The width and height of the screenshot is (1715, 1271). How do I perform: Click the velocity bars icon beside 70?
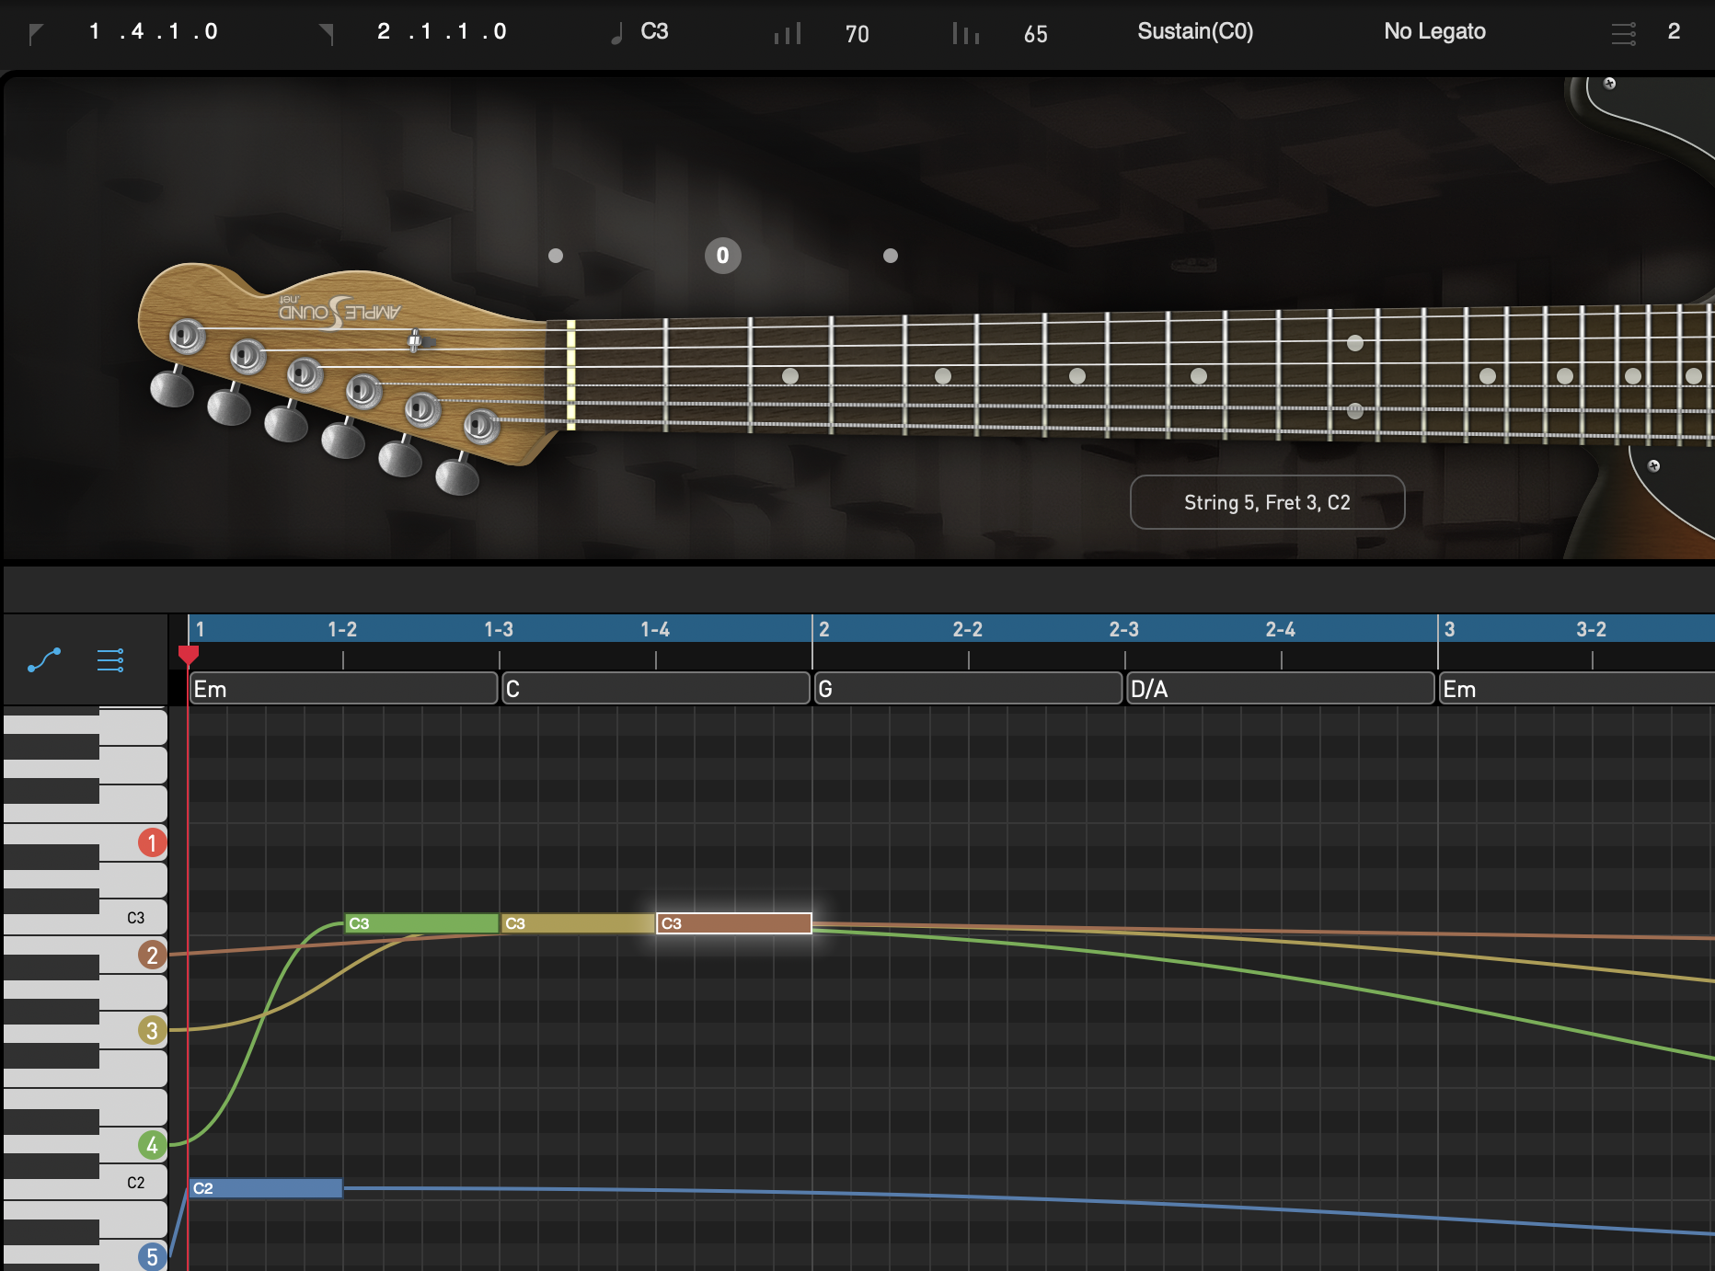pyautogui.click(x=788, y=34)
